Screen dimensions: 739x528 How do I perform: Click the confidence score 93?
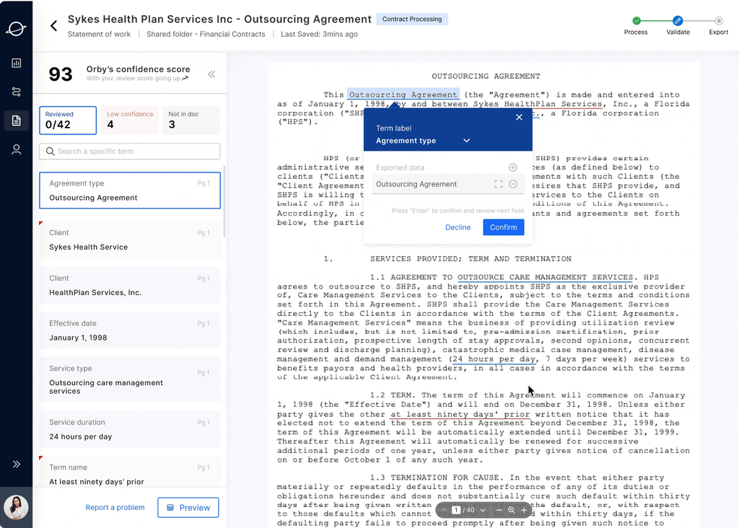pyautogui.click(x=61, y=74)
